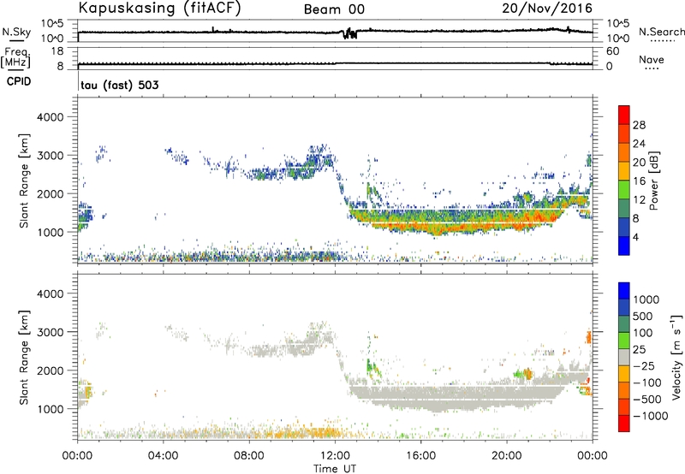
Task: Click the red bottom of velocity colorbar
Action: (624, 424)
